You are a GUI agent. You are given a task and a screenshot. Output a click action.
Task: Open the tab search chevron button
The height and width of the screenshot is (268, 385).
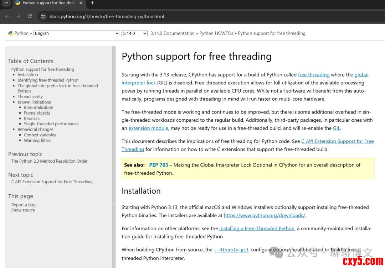[x=6, y=3]
